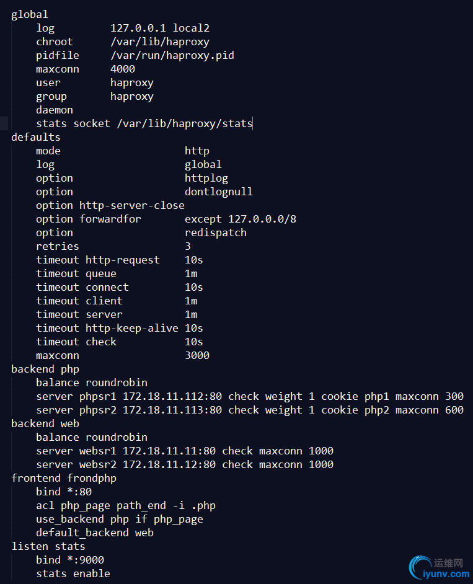Click the 'daemon' line
473x584 pixels.
pos(54,110)
